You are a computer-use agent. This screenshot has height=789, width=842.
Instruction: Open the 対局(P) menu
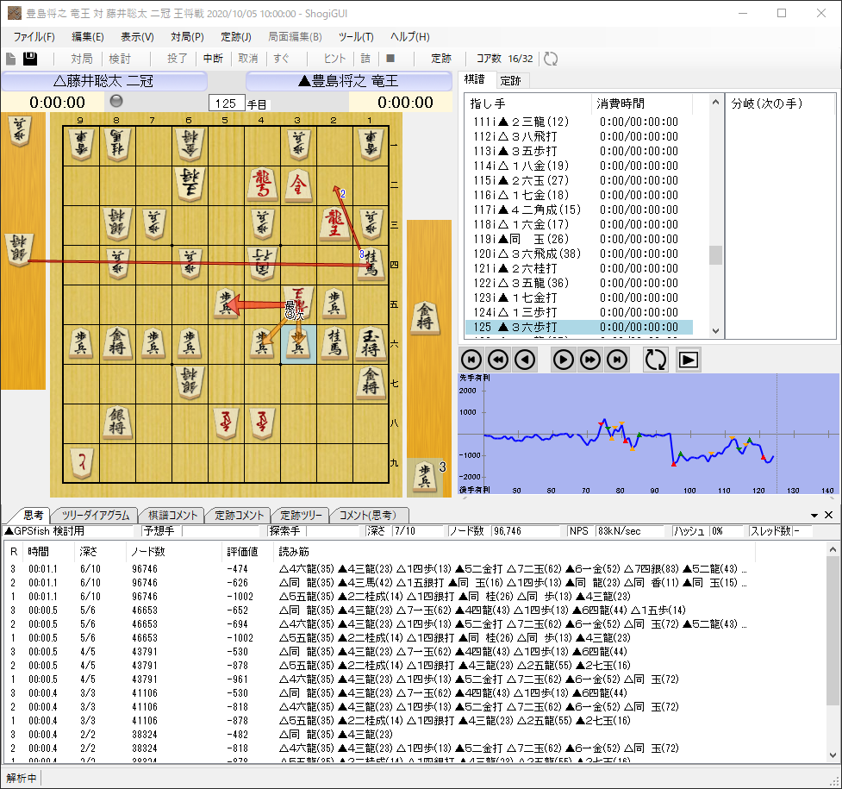tap(187, 37)
